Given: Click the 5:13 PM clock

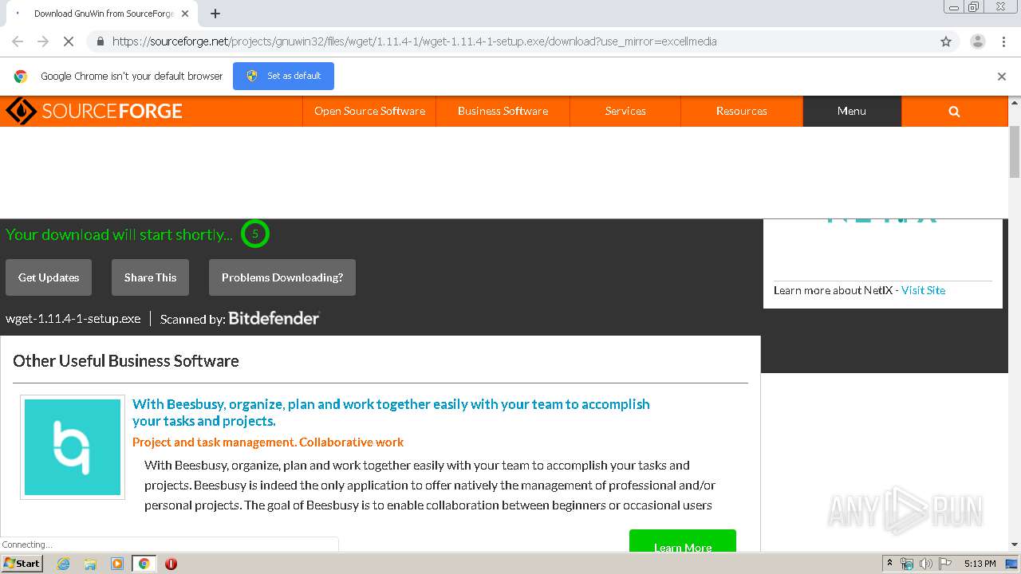Looking at the screenshot, I should [980, 564].
